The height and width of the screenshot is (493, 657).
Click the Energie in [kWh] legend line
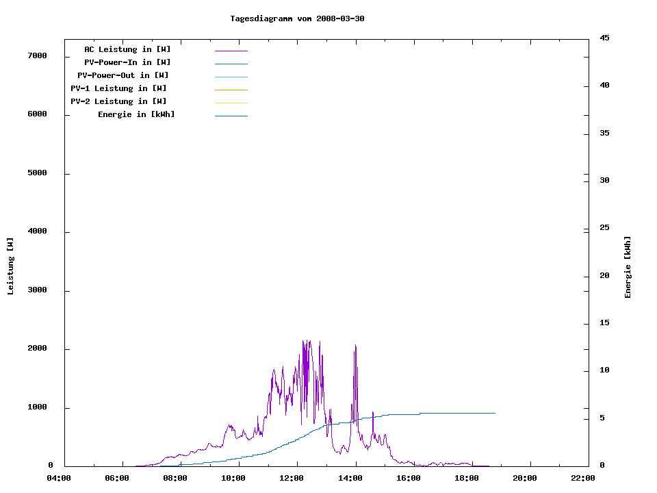tap(231, 116)
